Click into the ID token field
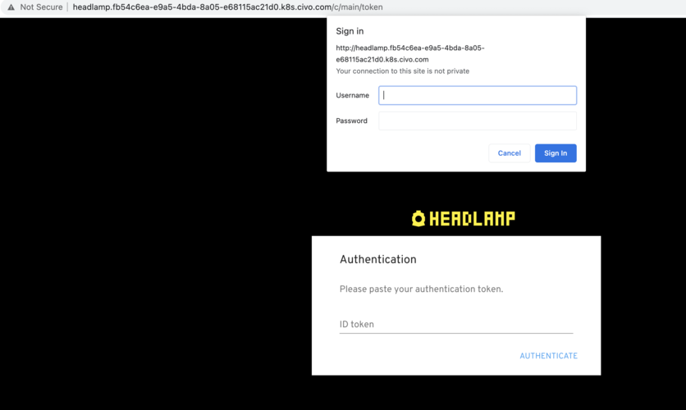This screenshot has height=410, width=686. coord(456,325)
